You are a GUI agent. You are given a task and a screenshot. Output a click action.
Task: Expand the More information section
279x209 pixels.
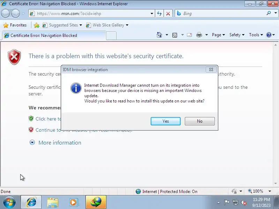pos(32,142)
